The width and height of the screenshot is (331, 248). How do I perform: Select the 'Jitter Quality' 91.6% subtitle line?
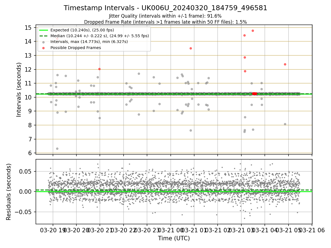[x=165, y=16]
